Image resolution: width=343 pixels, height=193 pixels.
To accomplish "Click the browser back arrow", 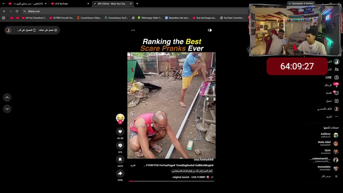I will coord(4,11).
